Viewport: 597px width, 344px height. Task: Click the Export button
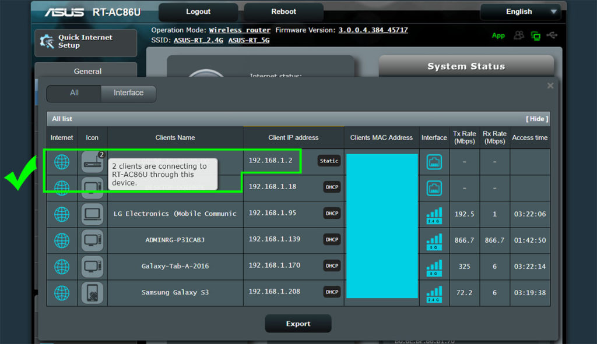click(x=298, y=323)
